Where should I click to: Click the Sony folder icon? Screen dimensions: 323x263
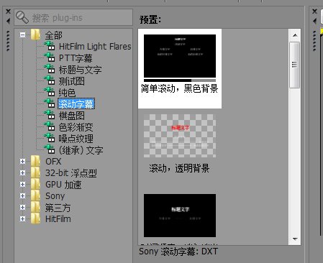[35, 195]
